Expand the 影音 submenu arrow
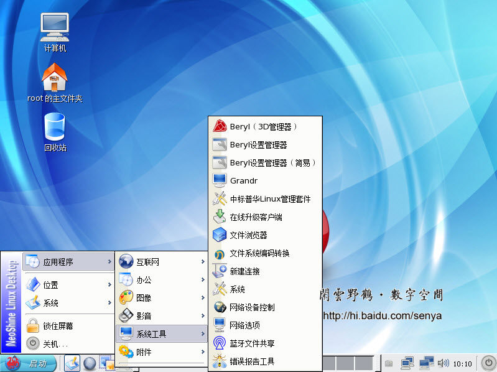Screen dimensions: 497x372 pos(203,315)
